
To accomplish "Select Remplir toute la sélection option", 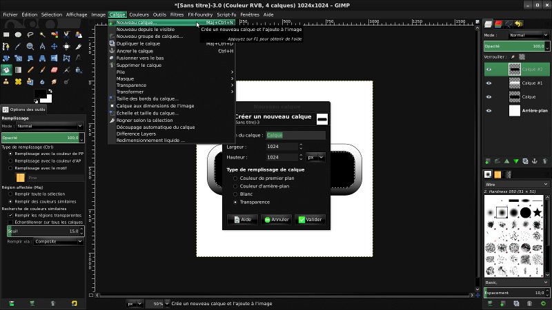I will 10,194.
